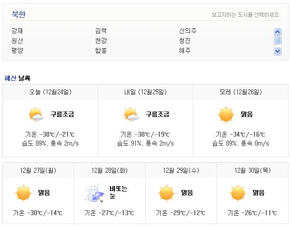Choose 청진 from the city list

click(184, 40)
